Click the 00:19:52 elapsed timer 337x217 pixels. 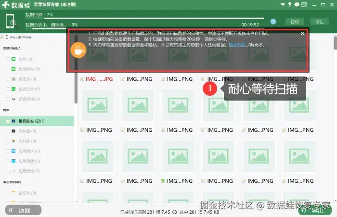tap(250, 25)
